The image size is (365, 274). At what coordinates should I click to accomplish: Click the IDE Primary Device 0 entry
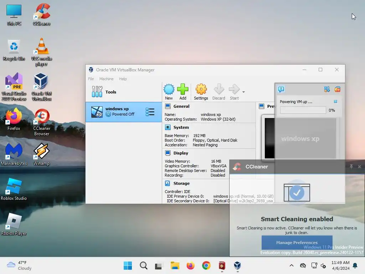[x=220, y=197]
